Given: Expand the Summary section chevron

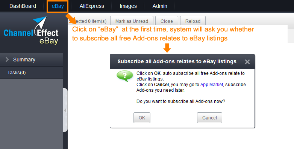Looking at the screenshot, I should tap(7, 60).
